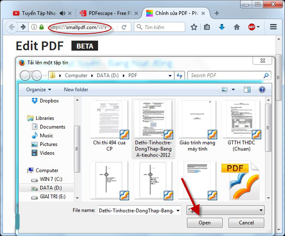Bookmark this page with the star icon
This screenshot has width=285, height=236.
(x=194, y=27)
